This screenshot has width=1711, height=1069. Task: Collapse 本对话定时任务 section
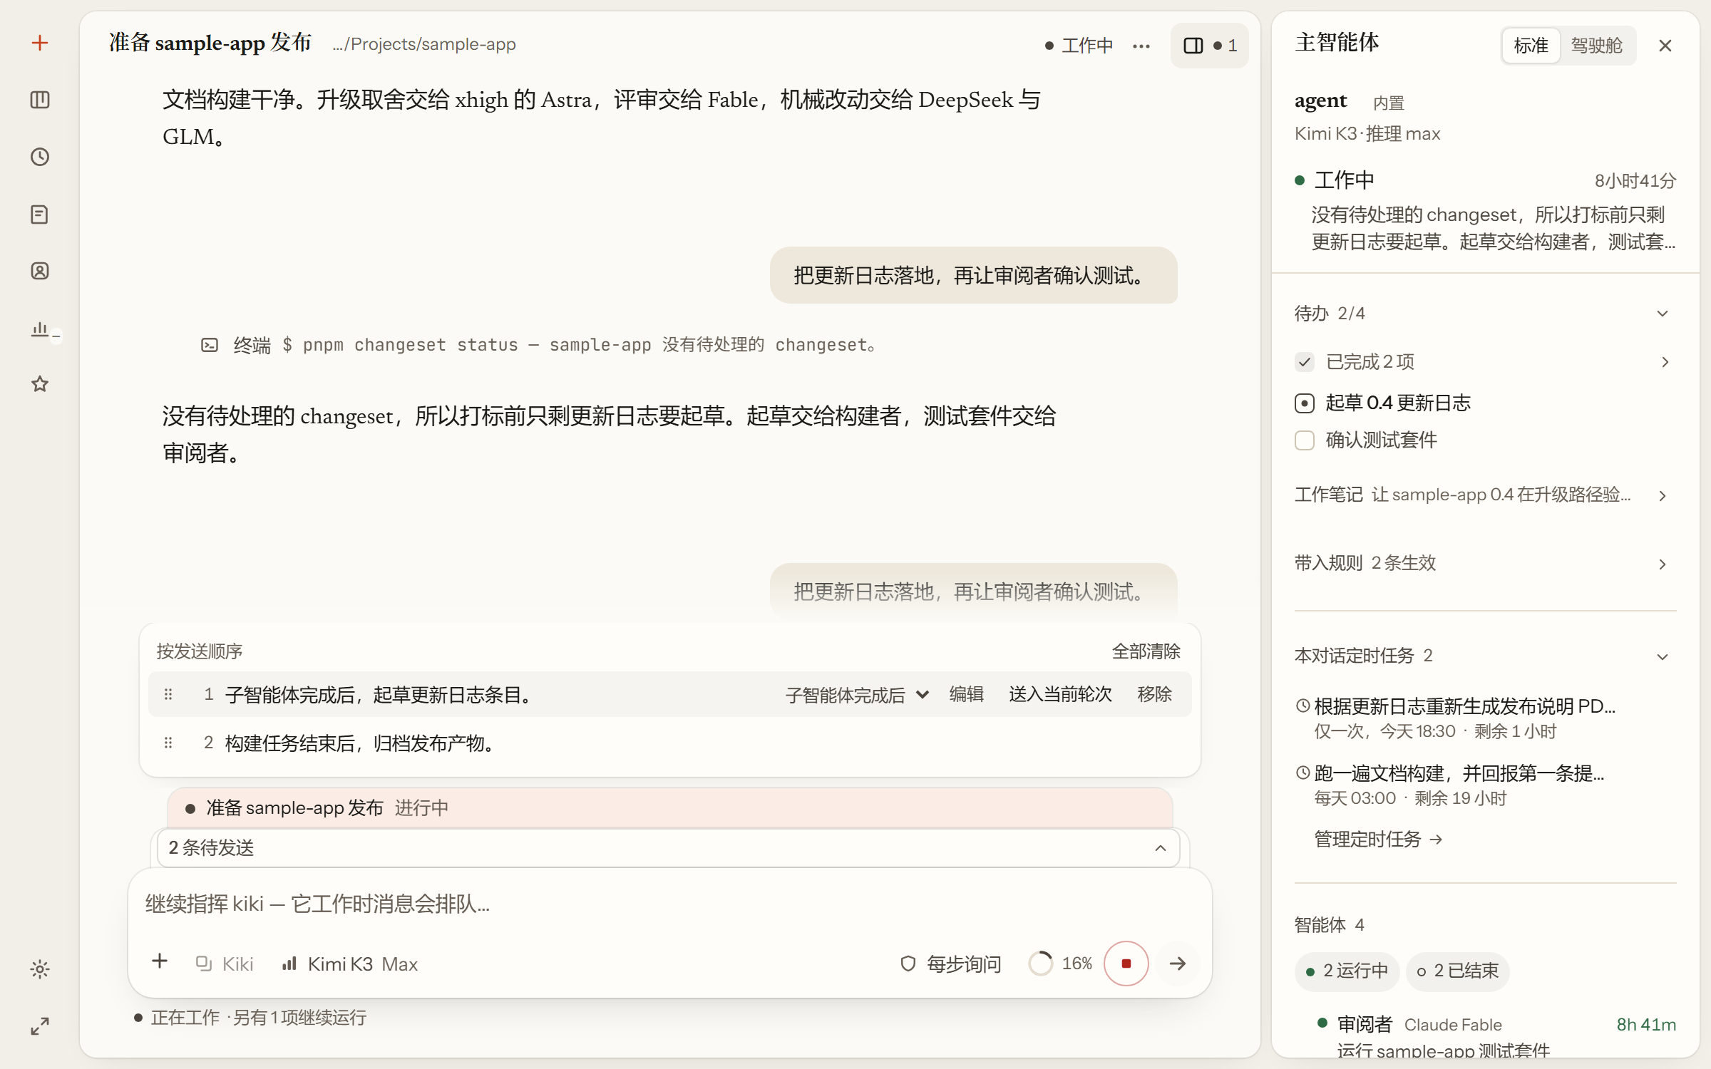(1663, 656)
